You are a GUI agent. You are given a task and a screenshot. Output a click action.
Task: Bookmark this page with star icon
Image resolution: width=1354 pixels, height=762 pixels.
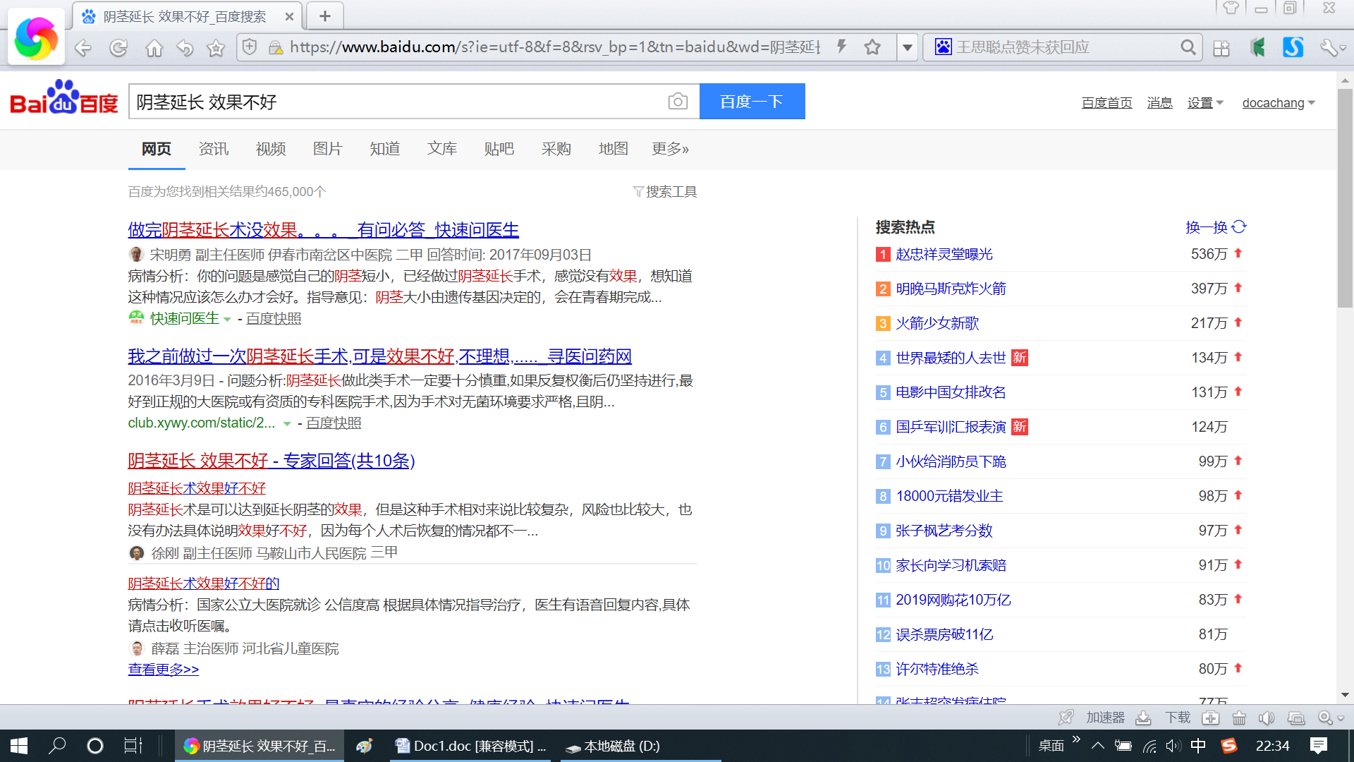coord(872,47)
